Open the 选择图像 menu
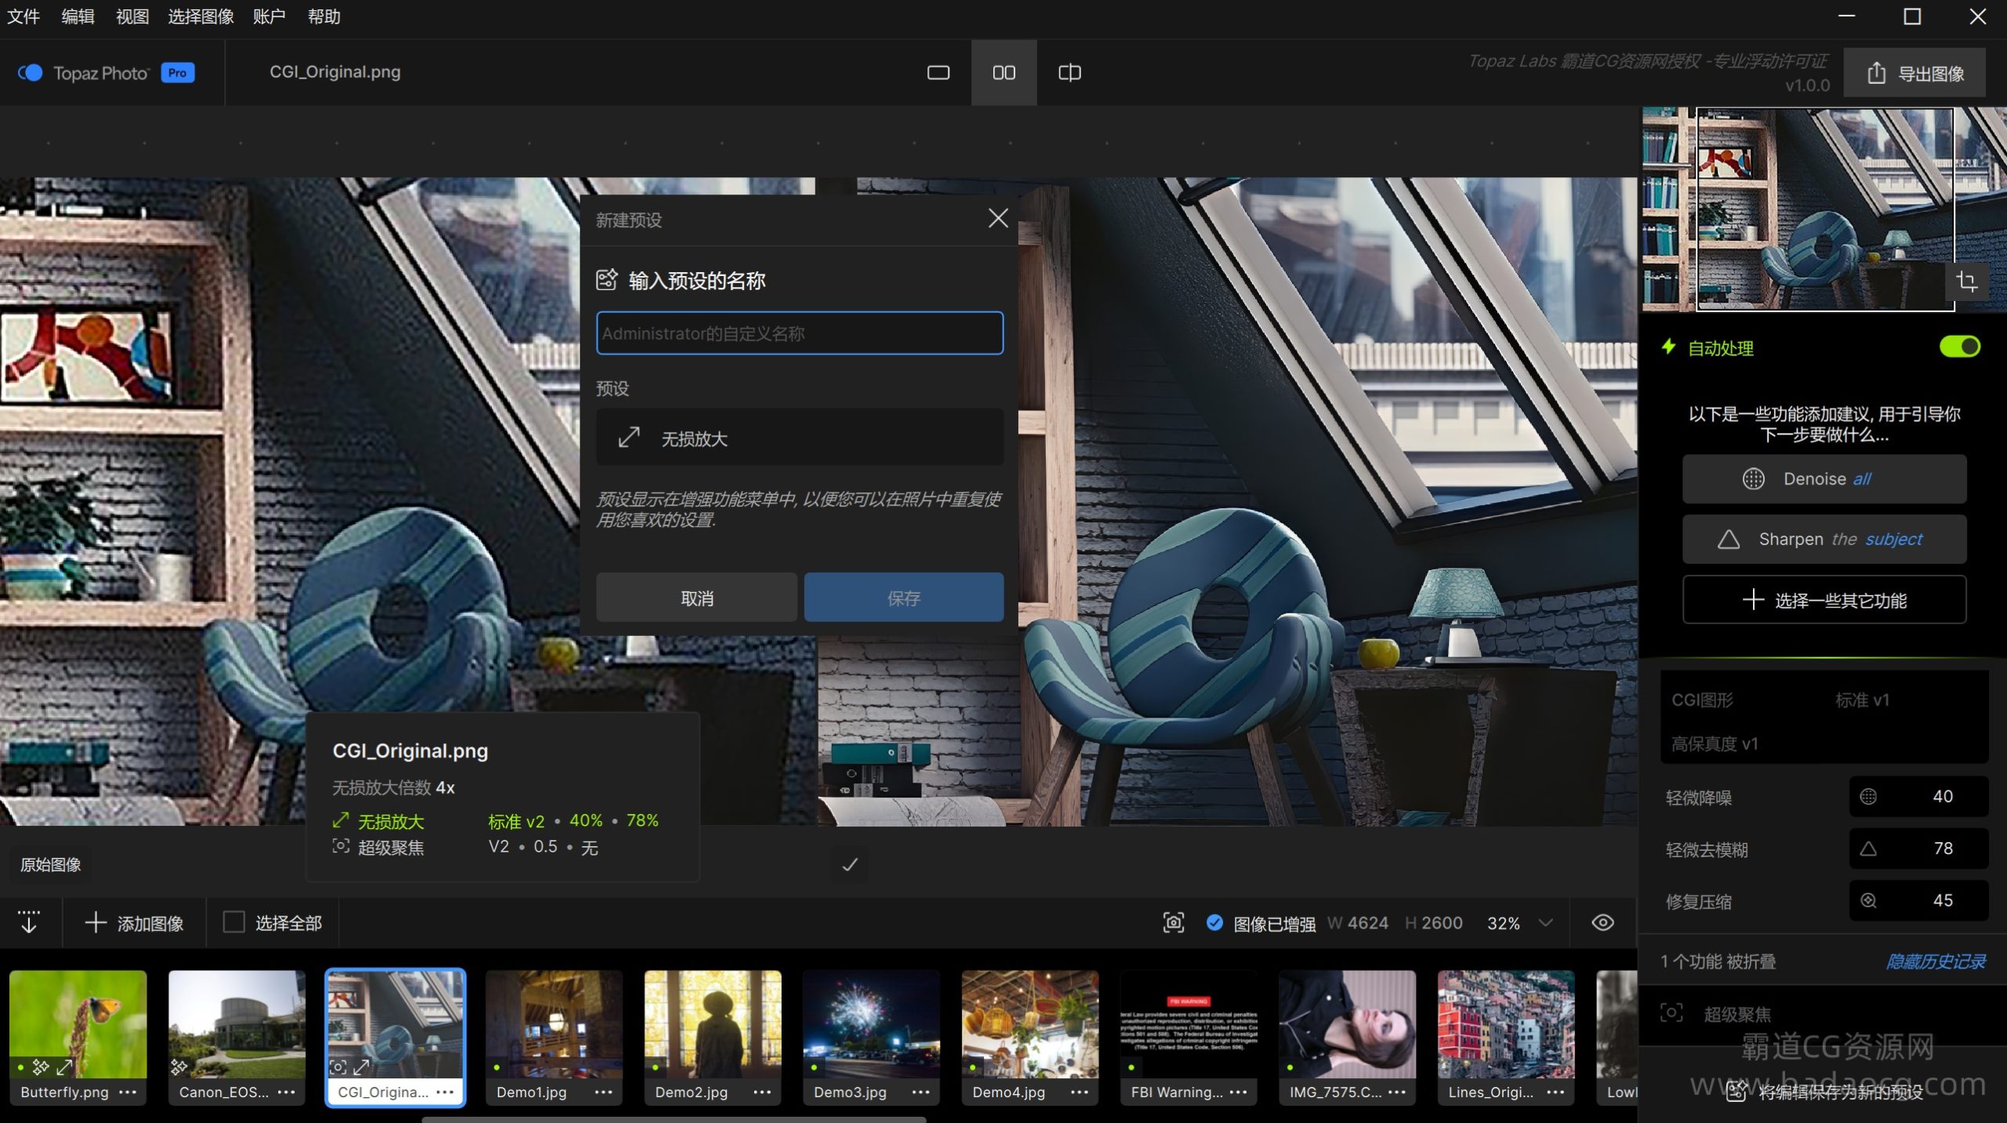2007x1123 pixels. (201, 16)
